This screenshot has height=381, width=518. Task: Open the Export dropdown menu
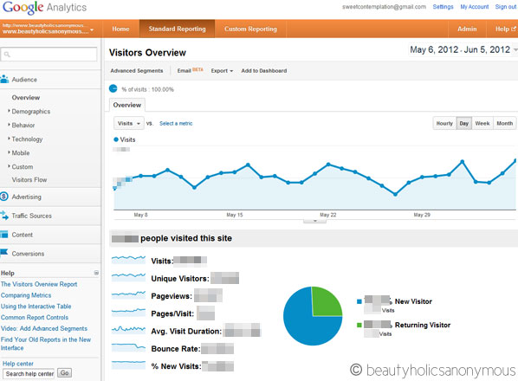(222, 71)
